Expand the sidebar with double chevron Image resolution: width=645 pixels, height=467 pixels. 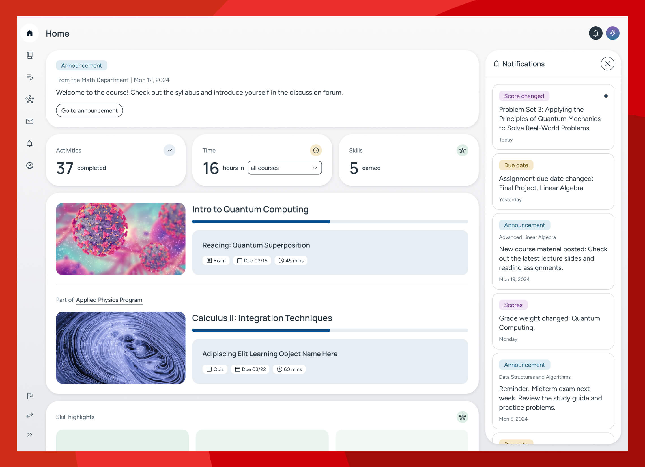click(30, 434)
